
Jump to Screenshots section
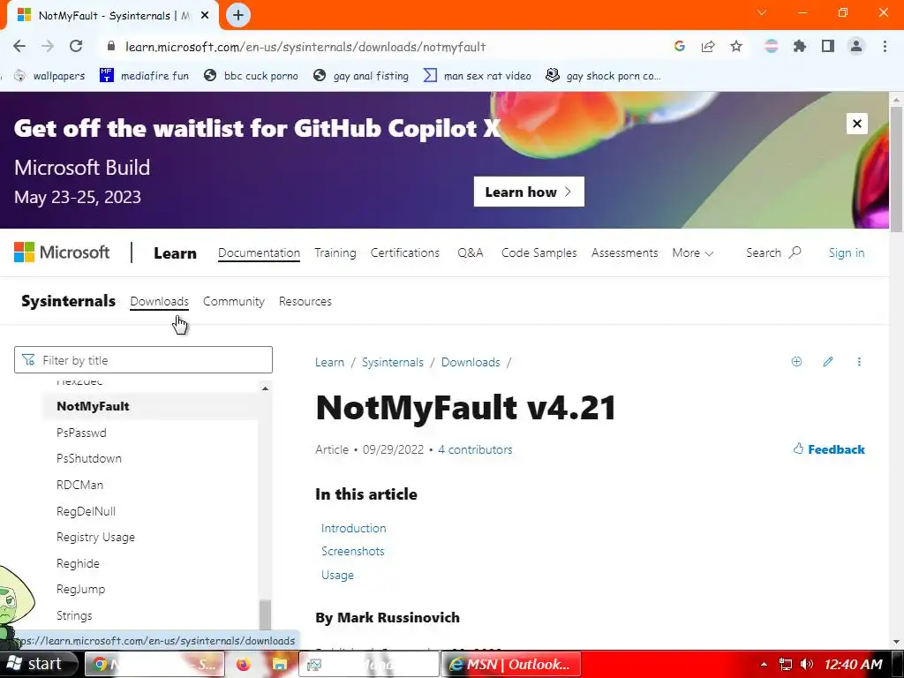pos(352,551)
